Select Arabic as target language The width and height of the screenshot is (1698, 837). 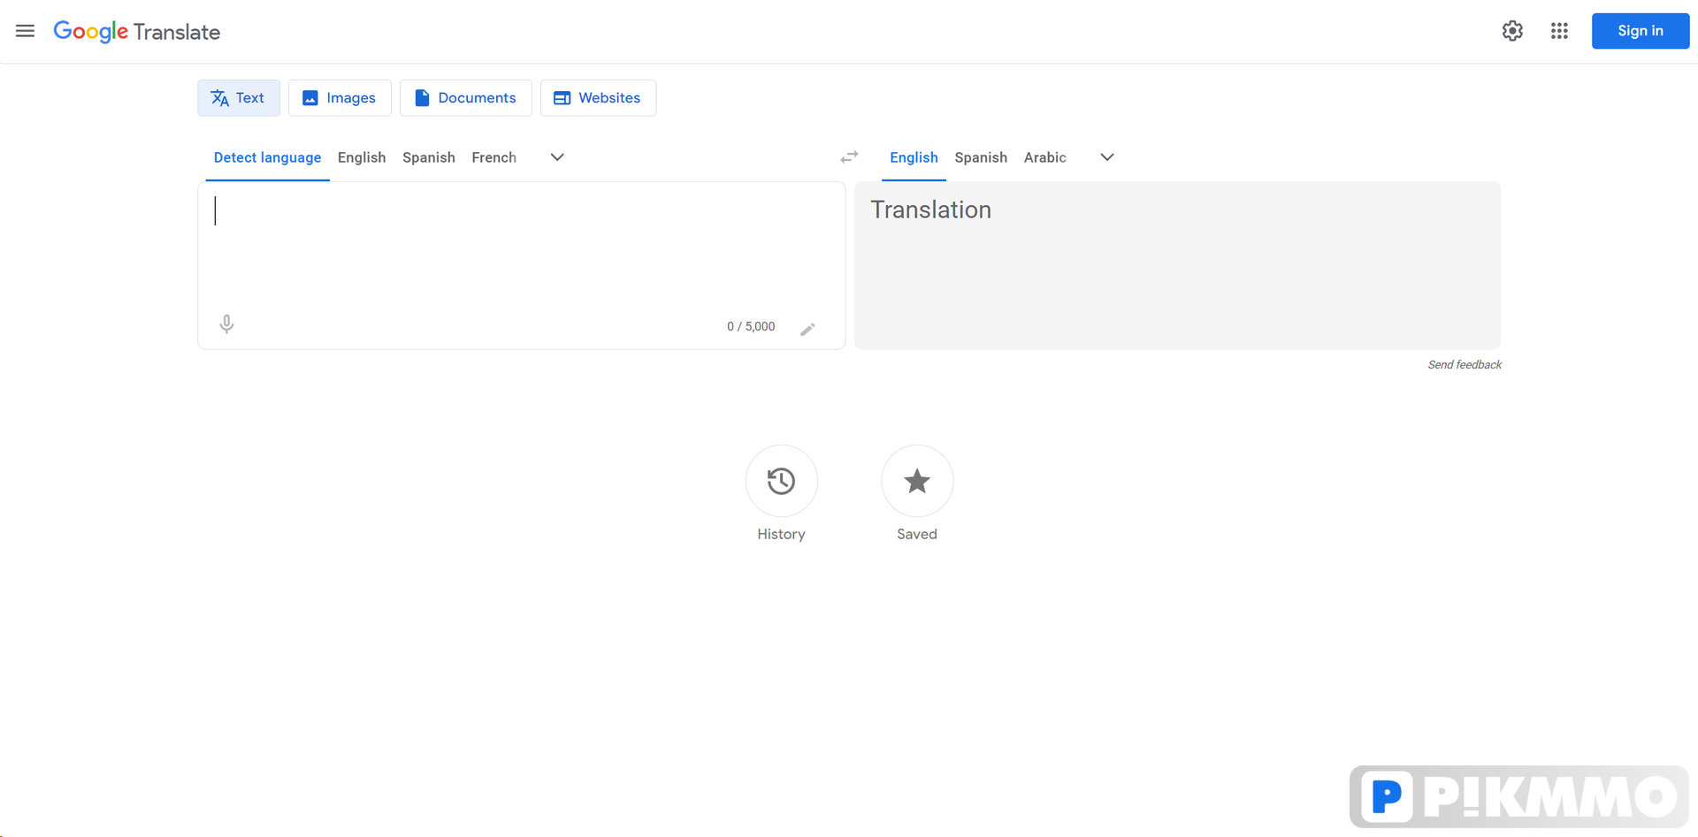[x=1045, y=157]
